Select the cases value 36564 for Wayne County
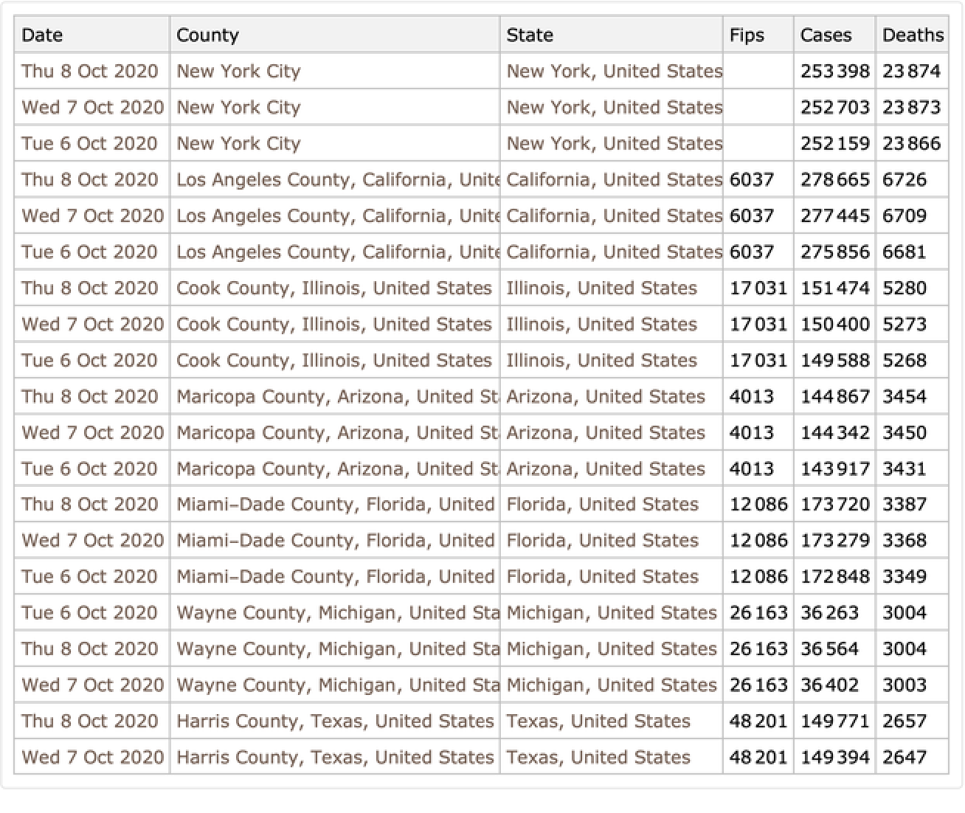Screen dimensions: 965x813 [830, 649]
